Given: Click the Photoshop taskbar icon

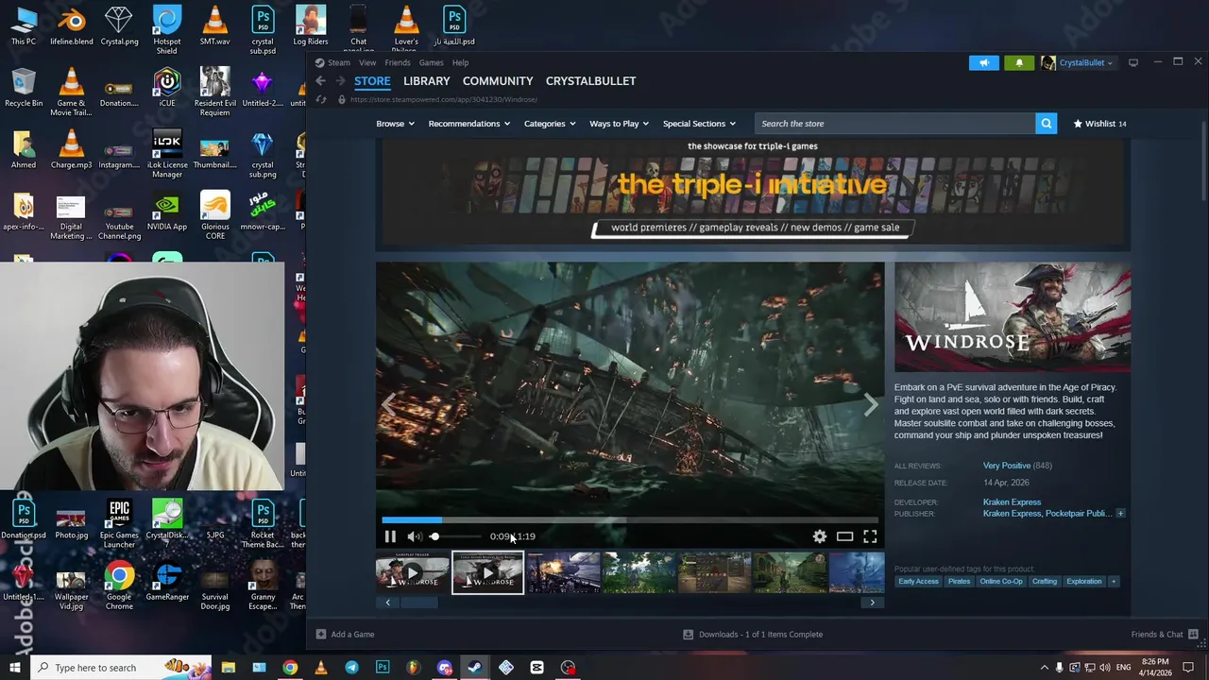Looking at the screenshot, I should coord(383,668).
